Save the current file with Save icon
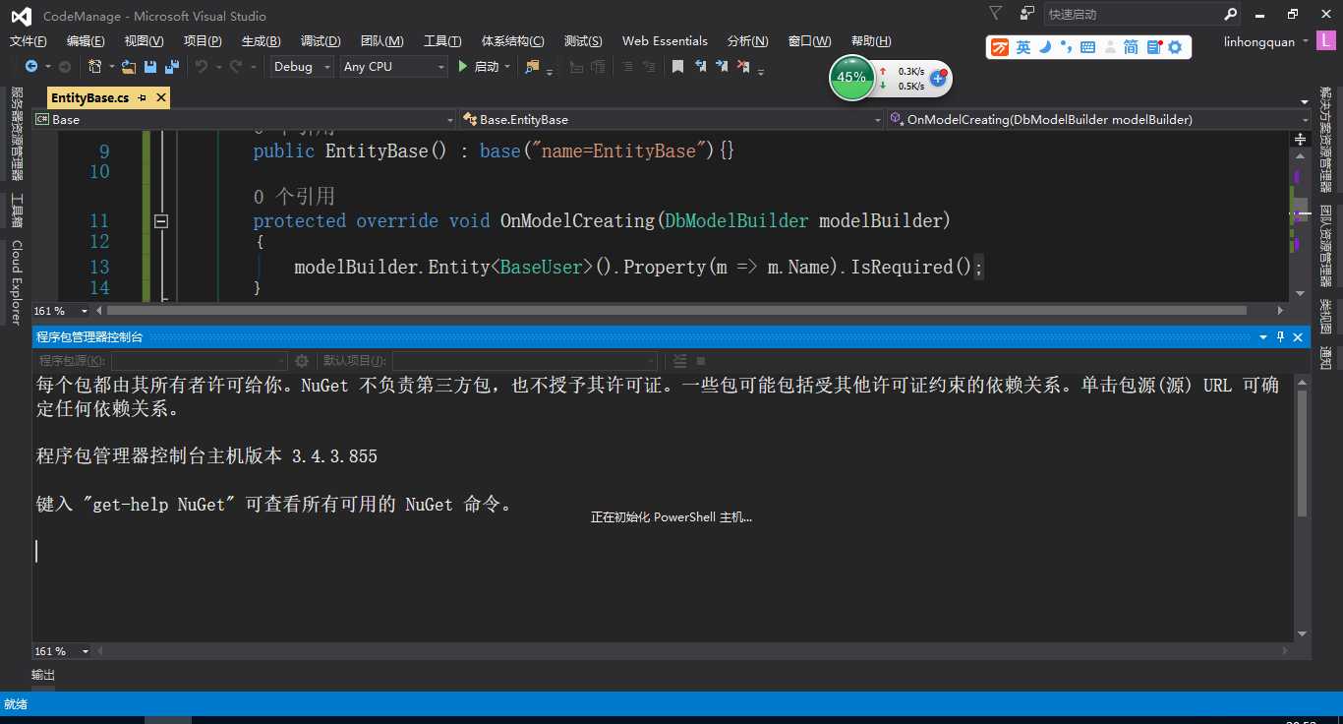The width and height of the screenshot is (1343, 724). tap(150, 66)
